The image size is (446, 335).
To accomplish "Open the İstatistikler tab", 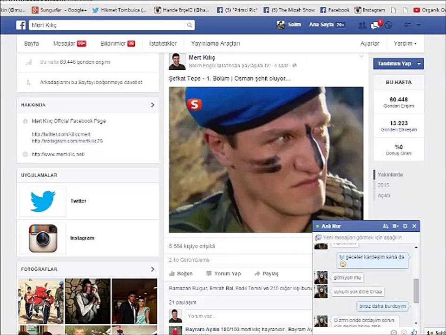I will pos(163,44).
